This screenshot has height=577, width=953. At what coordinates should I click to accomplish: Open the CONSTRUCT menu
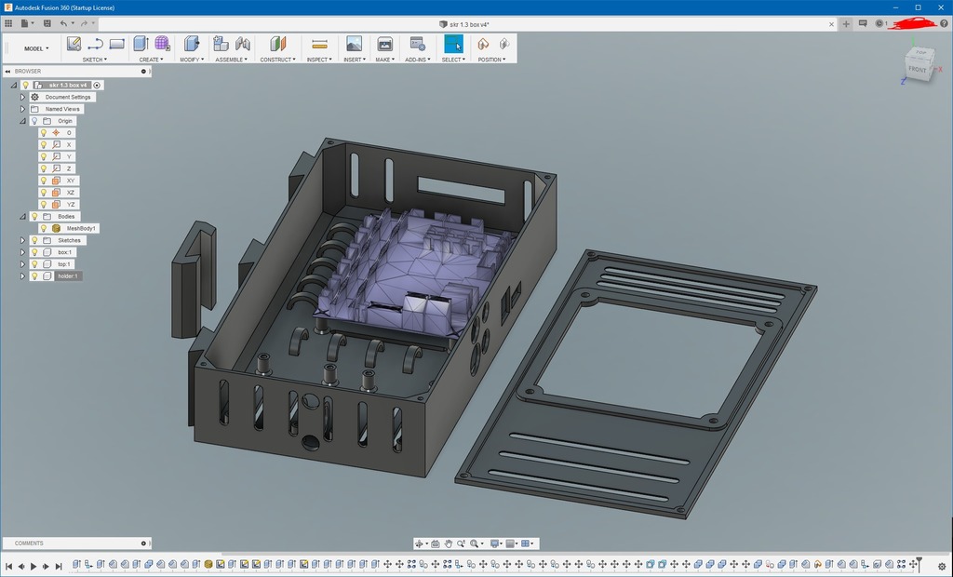pyautogui.click(x=277, y=60)
